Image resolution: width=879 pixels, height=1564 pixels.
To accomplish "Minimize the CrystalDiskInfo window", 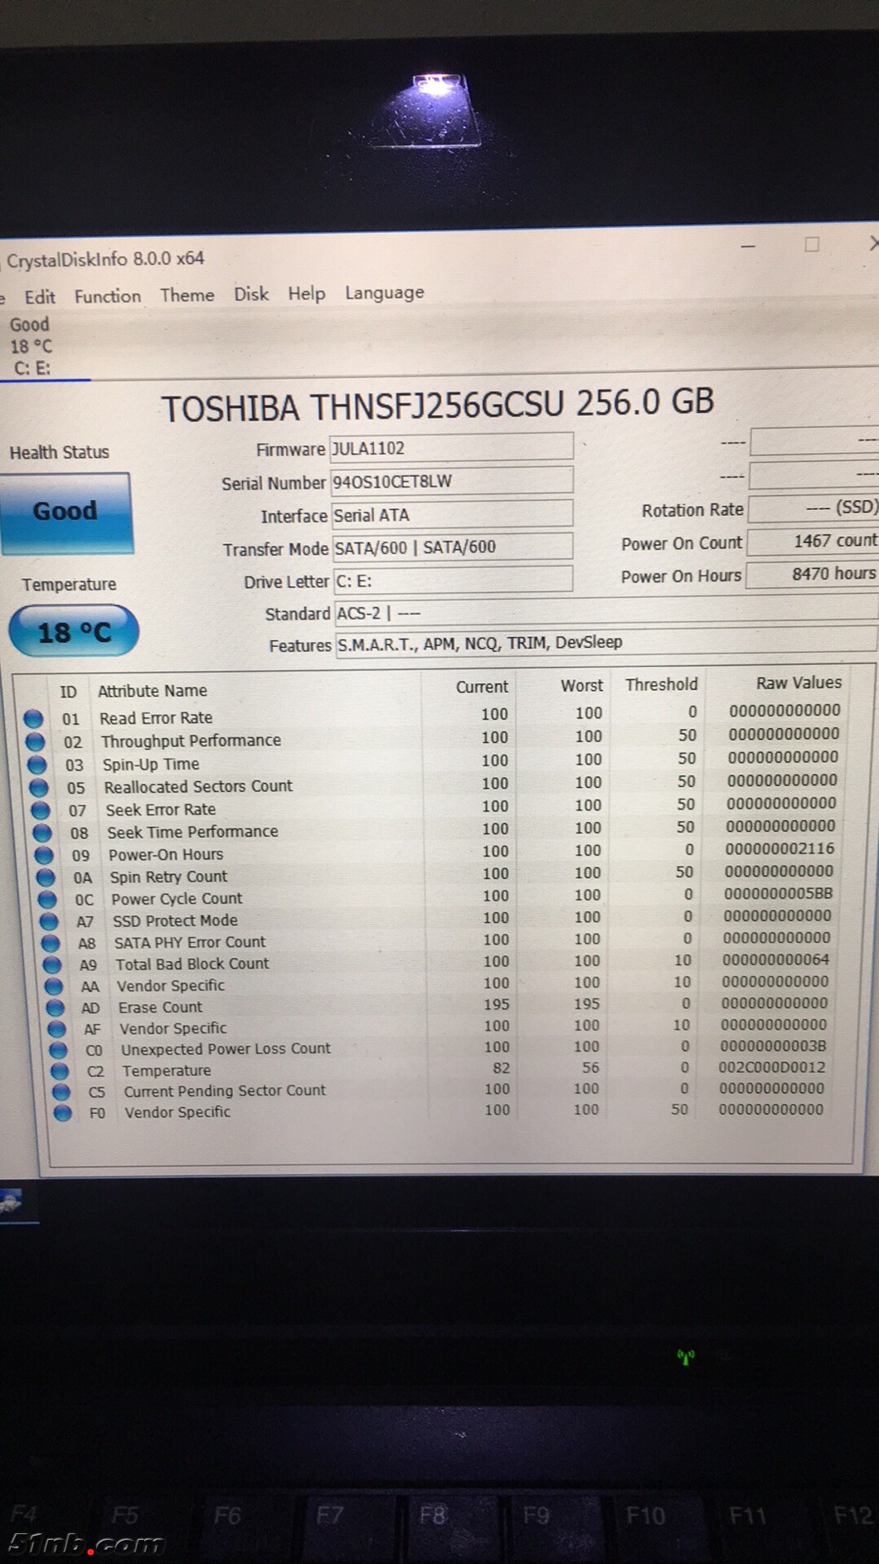I will click(748, 245).
